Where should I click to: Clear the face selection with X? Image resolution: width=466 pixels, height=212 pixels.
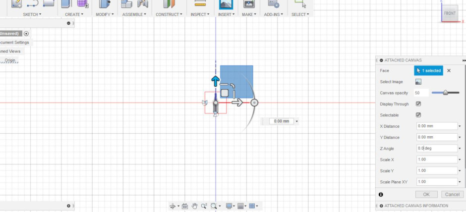pos(449,71)
